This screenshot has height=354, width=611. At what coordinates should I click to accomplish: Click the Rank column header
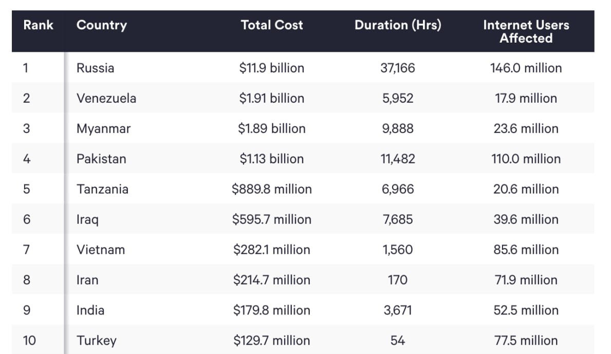[x=38, y=25]
